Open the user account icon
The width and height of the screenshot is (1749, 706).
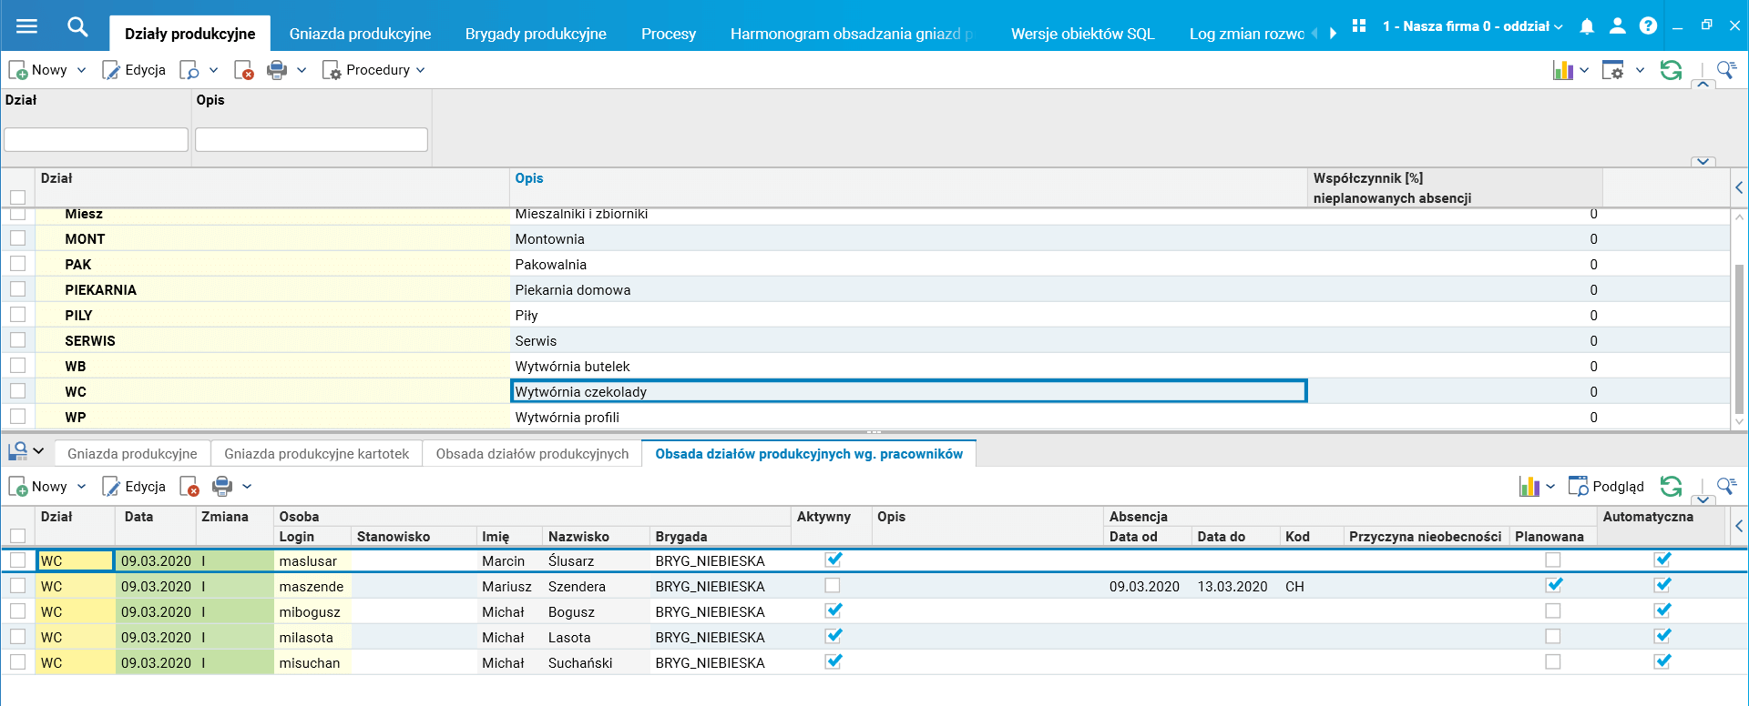1617,26
